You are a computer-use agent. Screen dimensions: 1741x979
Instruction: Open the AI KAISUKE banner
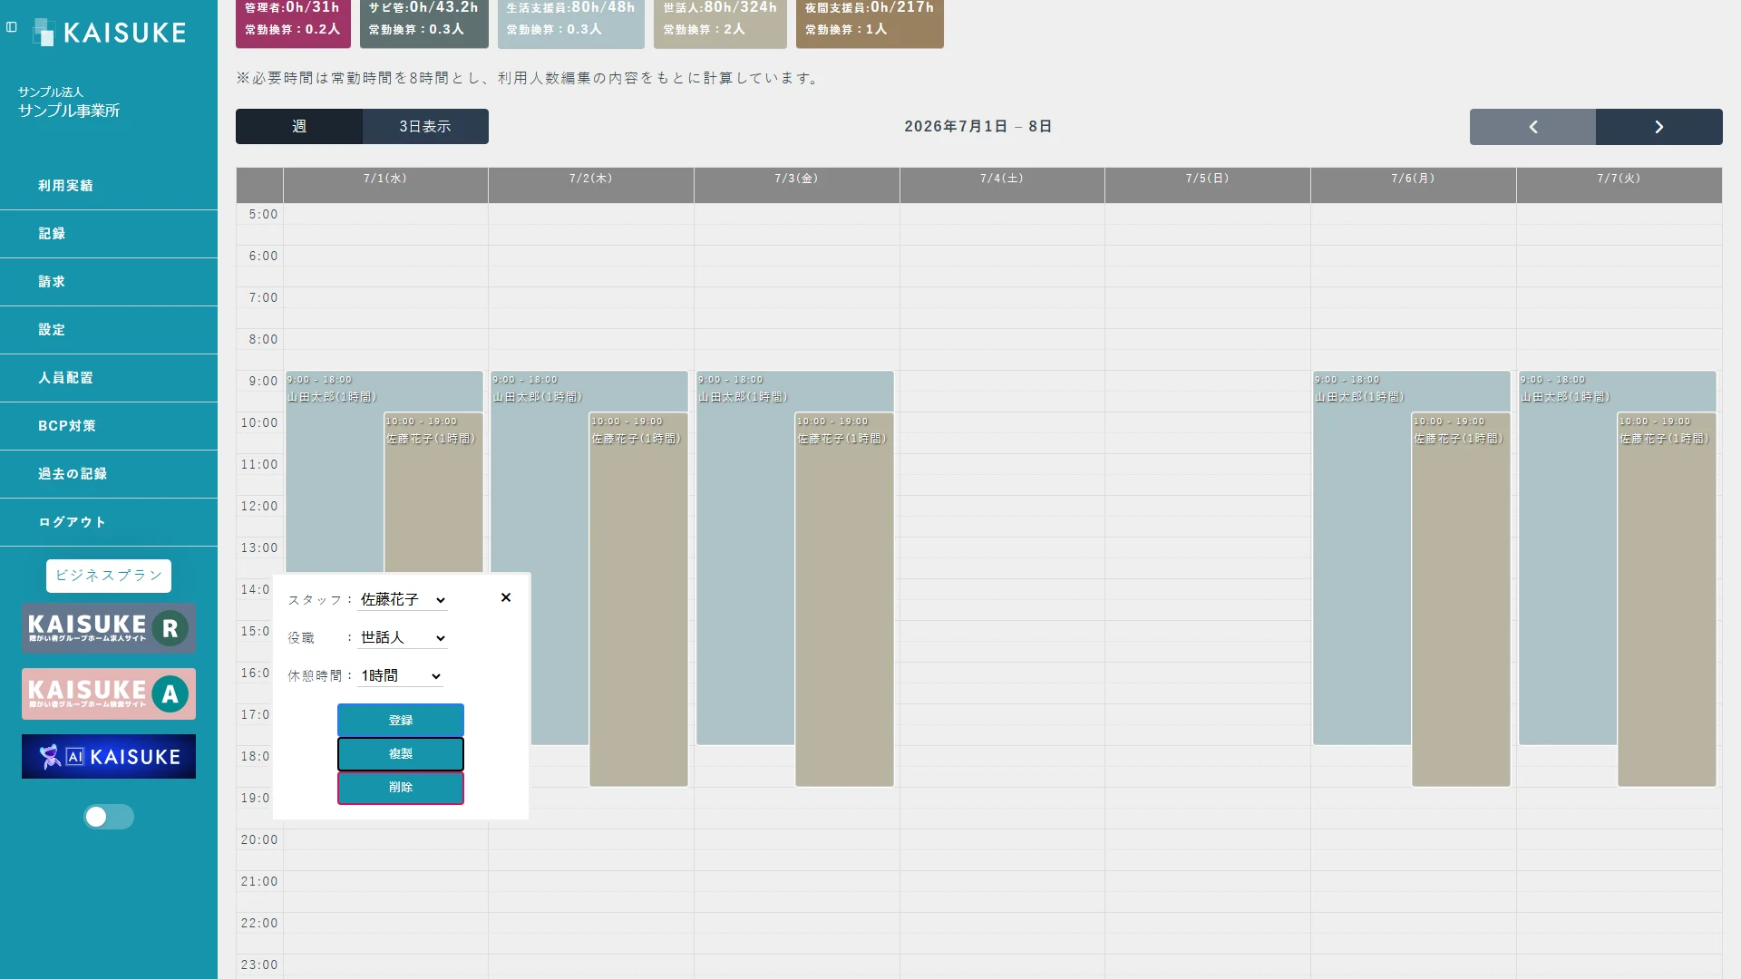click(x=109, y=757)
